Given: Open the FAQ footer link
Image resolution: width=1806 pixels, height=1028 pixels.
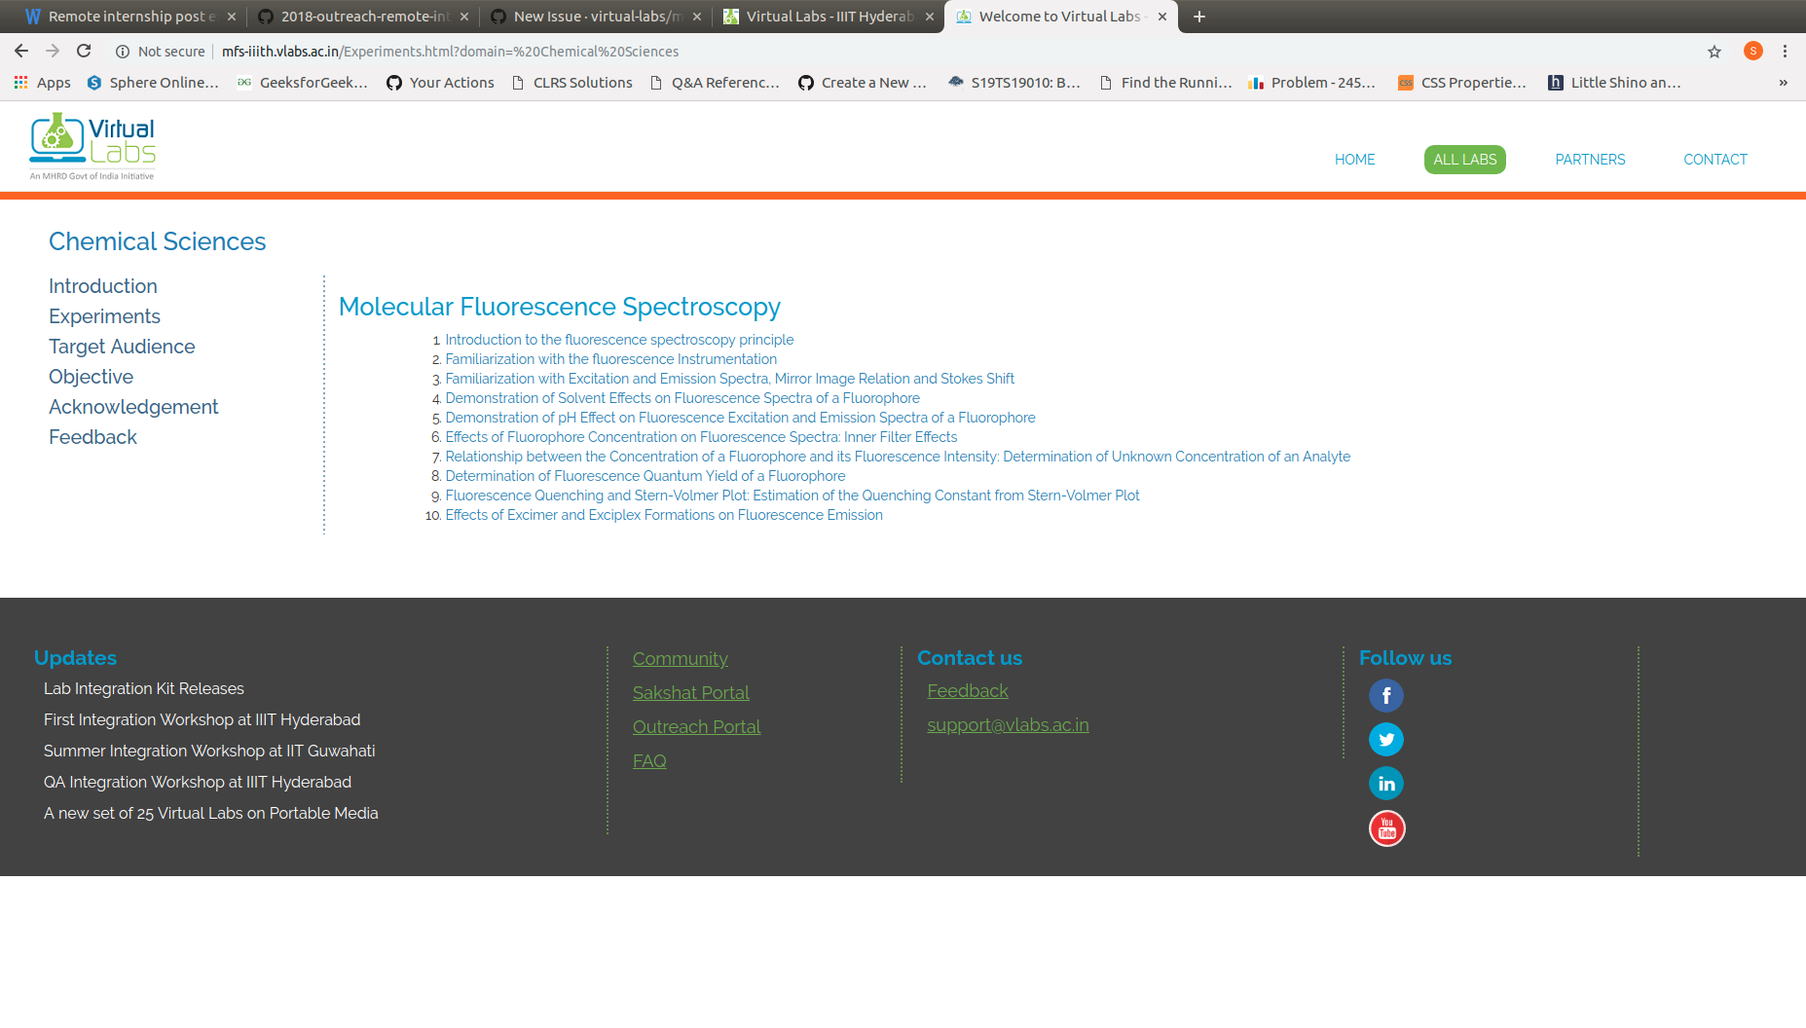Looking at the screenshot, I should 649,760.
